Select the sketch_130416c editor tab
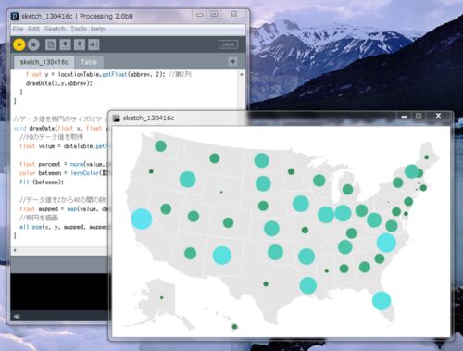This screenshot has height=351, width=463. [x=44, y=62]
